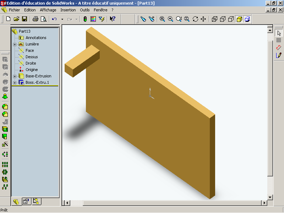
Task: Select the Zoom to Fit tool
Action: (x=162, y=19)
